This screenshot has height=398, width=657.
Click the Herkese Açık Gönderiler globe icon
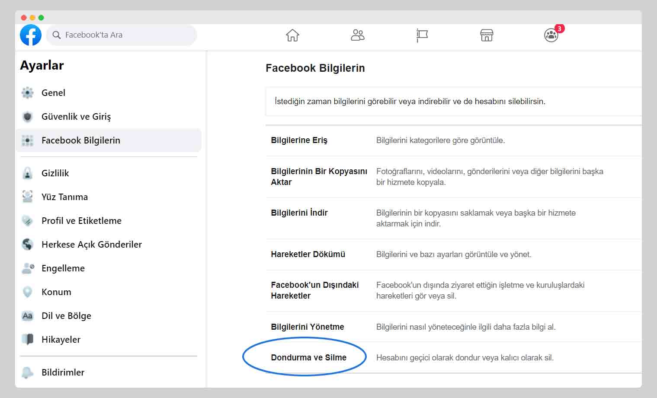27,245
